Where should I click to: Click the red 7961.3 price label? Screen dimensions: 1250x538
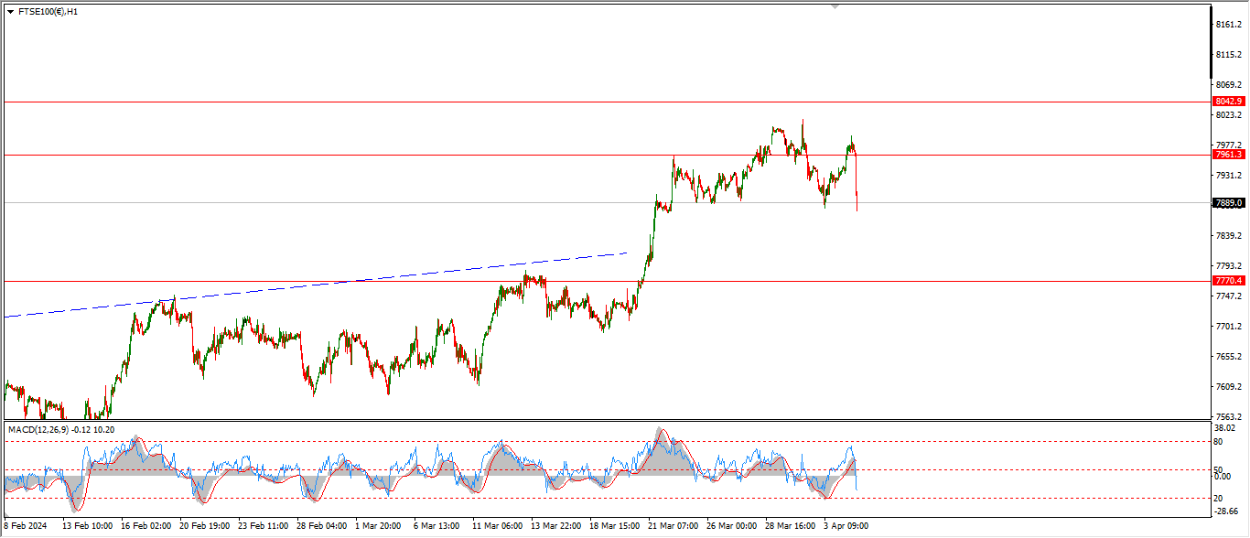(1228, 155)
